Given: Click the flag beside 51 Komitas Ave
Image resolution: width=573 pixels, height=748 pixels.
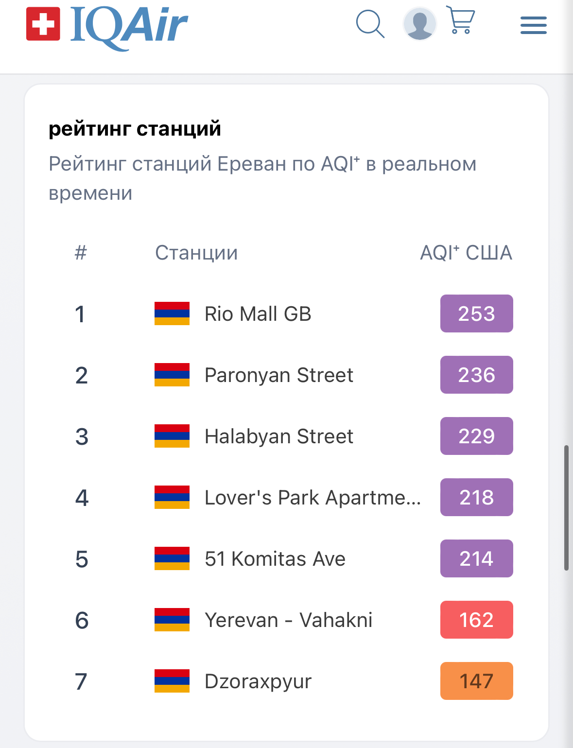Looking at the screenshot, I should pos(172,558).
